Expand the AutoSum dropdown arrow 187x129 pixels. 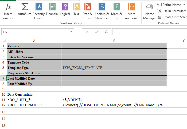25,18
